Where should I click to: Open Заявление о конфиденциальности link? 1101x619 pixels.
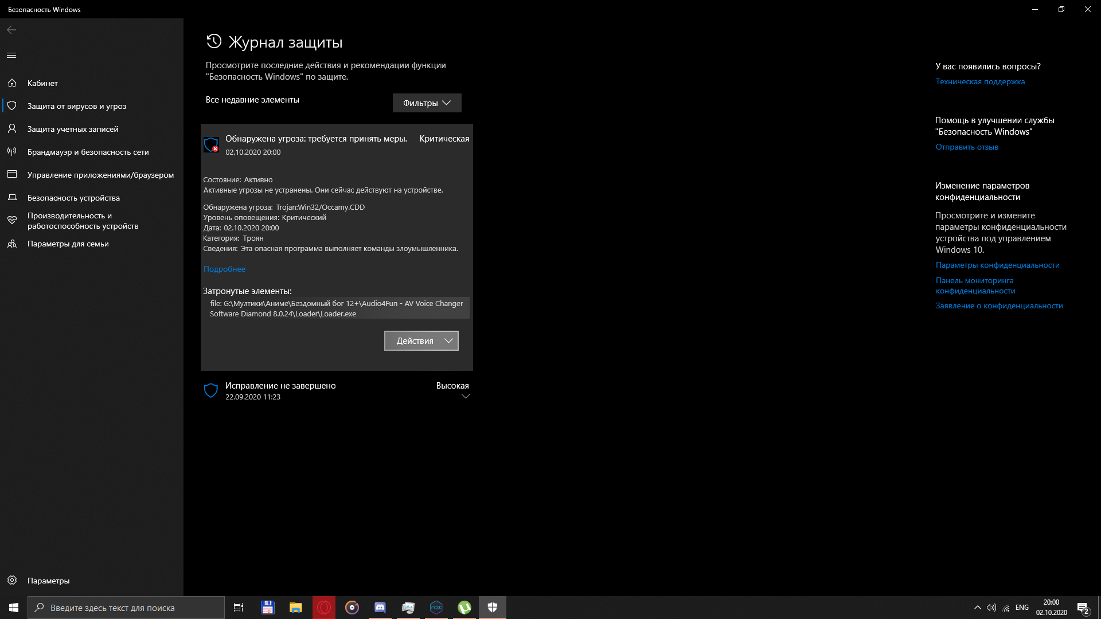1000,305
